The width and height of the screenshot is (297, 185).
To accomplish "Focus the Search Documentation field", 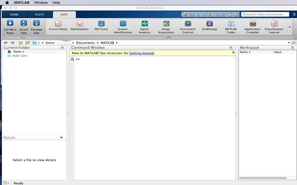I will 265,14.
